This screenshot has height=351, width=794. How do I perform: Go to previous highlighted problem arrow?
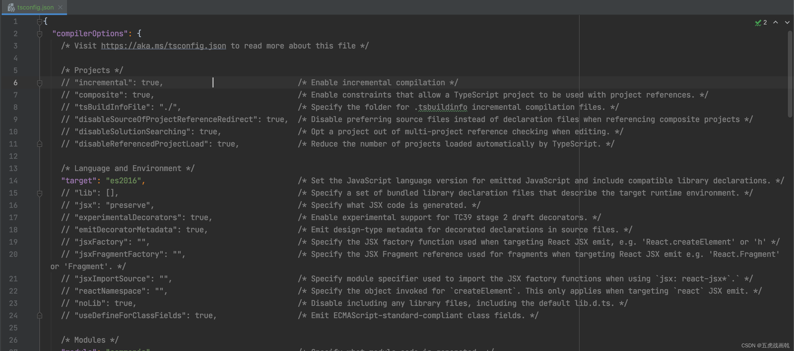pyautogui.click(x=776, y=23)
